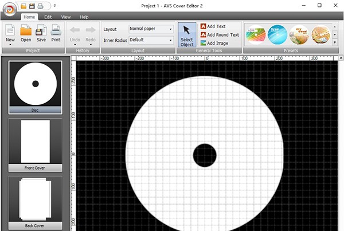Viewport: 344px width, 231px height.
Task: Select the Back Cover thumbnail
Action: coord(36,202)
